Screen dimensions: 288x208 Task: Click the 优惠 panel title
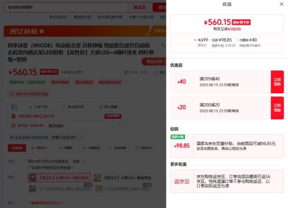(227, 4)
